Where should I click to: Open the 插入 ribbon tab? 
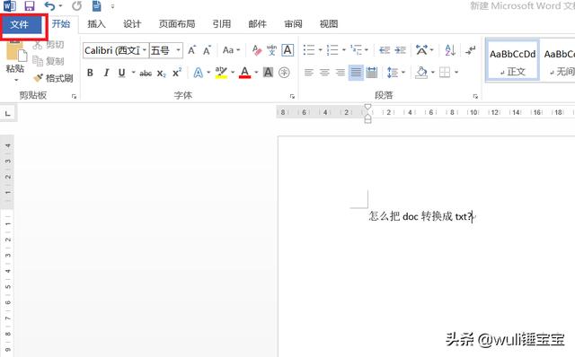coord(96,24)
